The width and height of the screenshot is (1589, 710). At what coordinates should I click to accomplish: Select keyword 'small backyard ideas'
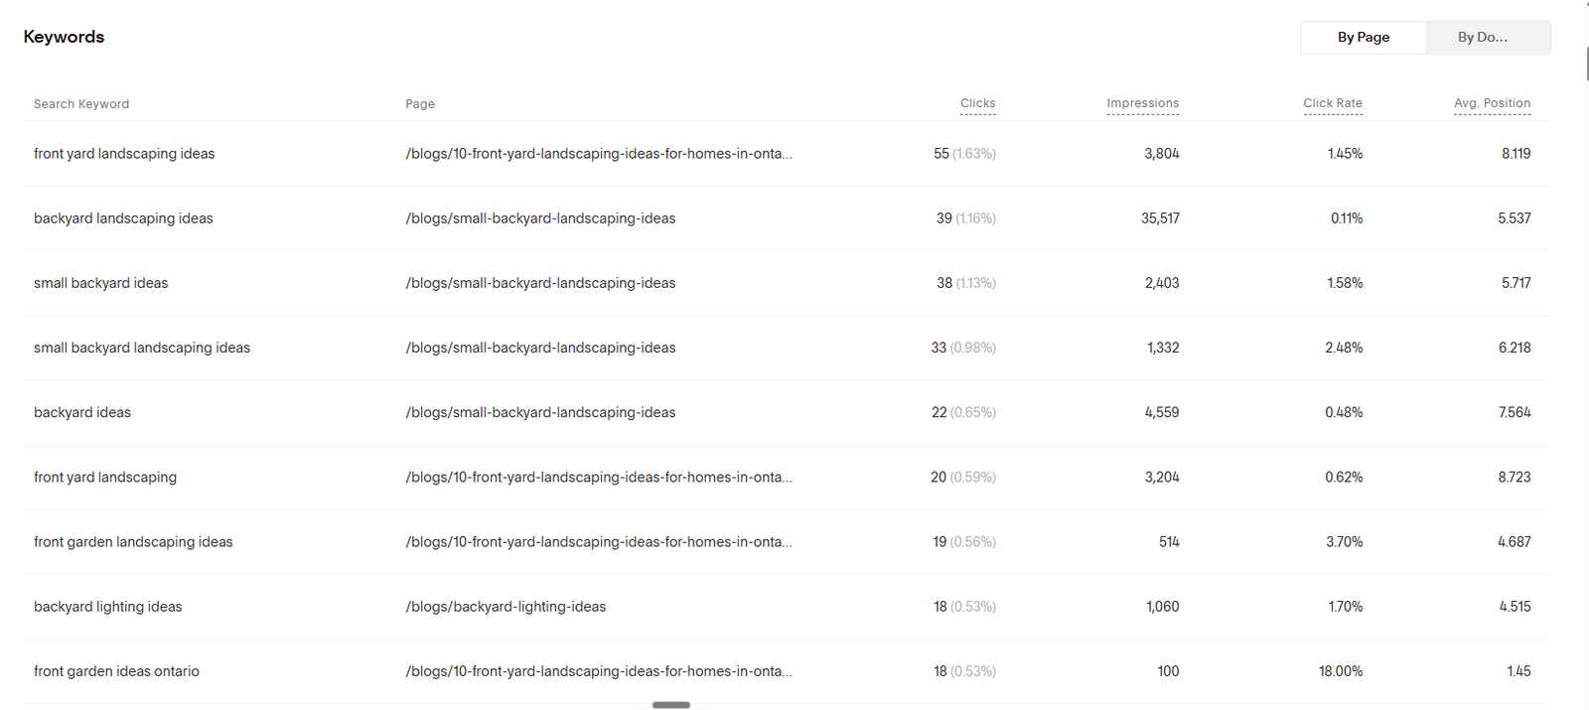coord(101,283)
